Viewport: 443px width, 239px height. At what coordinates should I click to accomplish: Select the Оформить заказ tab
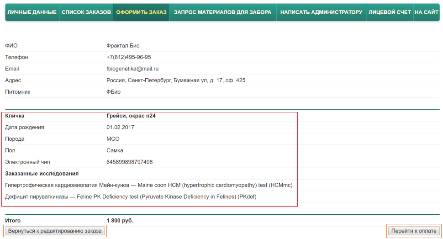point(141,12)
